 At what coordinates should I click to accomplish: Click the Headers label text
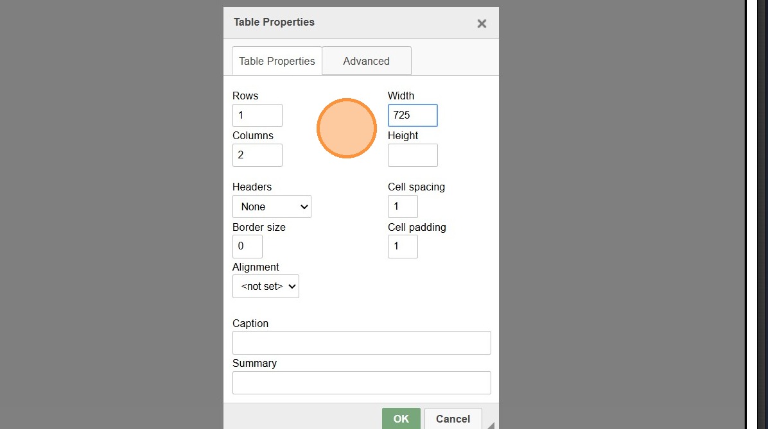[252, 187]
